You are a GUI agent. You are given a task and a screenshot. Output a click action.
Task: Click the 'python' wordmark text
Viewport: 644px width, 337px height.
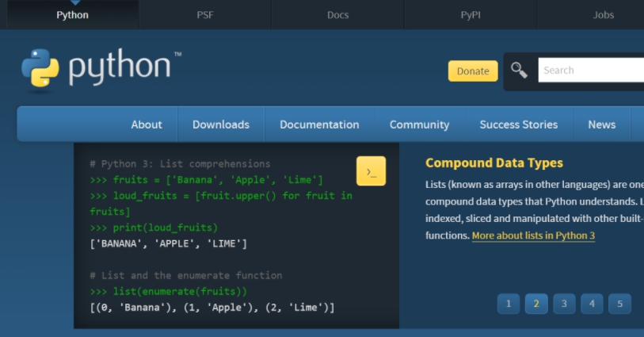pyautogui.click(x=120, y=67)
